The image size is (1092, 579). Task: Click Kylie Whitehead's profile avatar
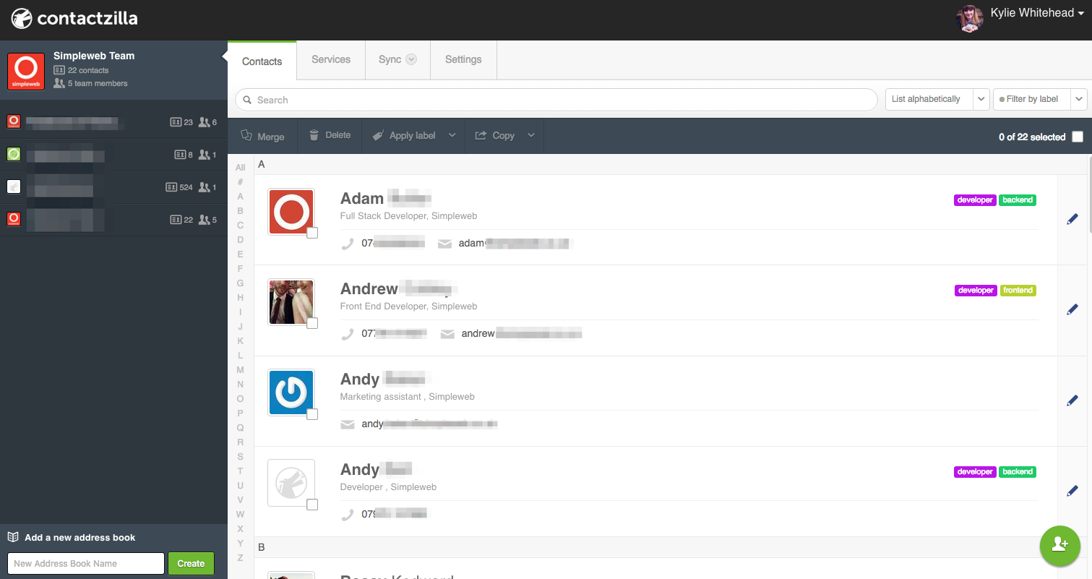[969, 20]
